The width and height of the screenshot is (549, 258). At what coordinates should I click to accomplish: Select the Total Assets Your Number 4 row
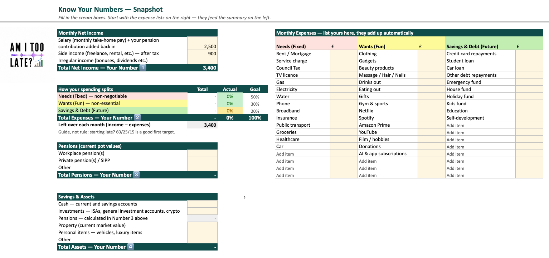pos(137,247)
